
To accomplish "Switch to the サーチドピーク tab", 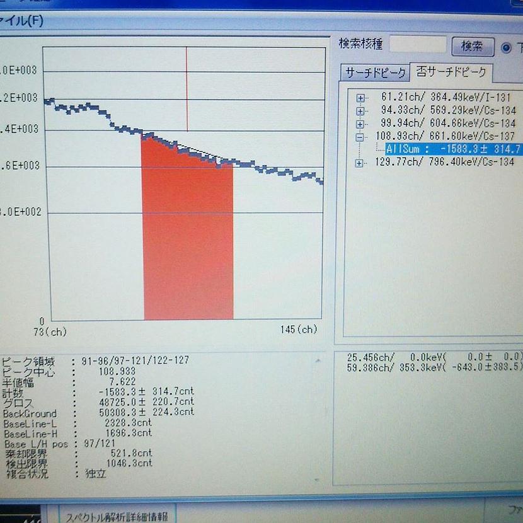I will (x=374, y=73).
